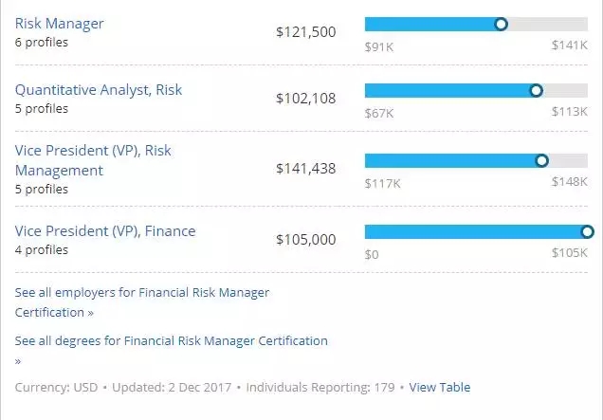This screenshot has height=420, width=603.
Task: Click the Quantitative Analyst salary bar marker
Action: point(536,90)
